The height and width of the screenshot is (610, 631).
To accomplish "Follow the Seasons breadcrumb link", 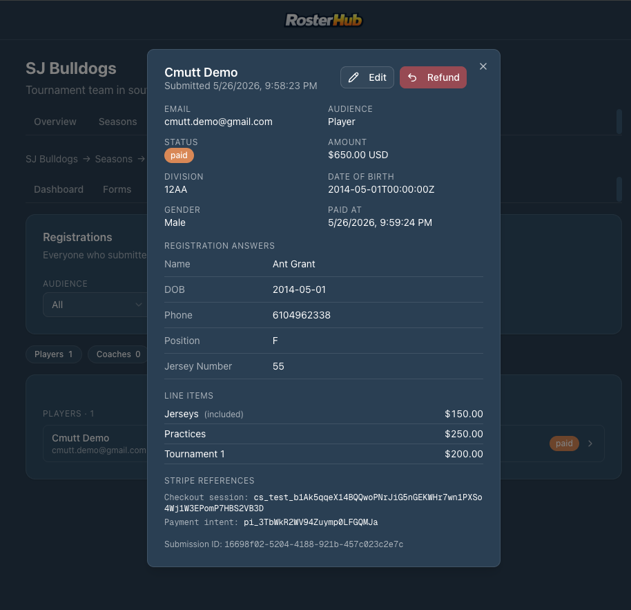I will 113,159.
